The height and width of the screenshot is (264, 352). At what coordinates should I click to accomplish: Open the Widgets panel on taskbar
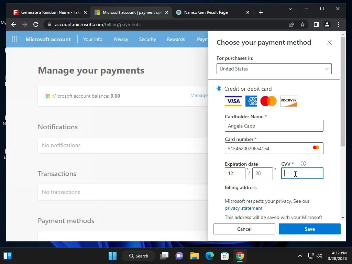click(8, 256)
